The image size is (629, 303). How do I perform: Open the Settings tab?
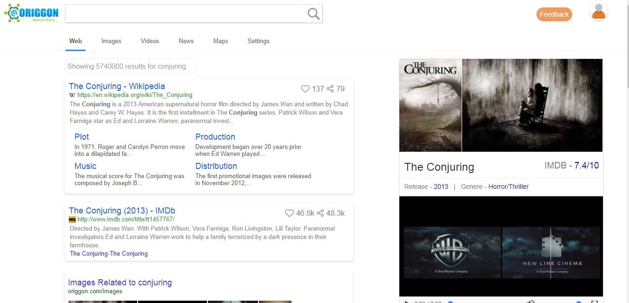pos(258,41)
